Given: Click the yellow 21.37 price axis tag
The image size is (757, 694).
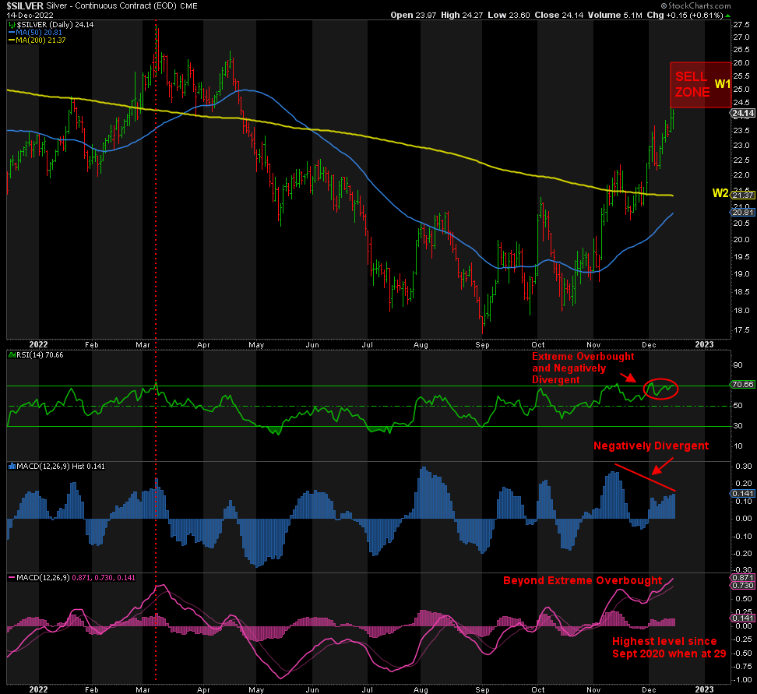Looking at the screenshot, I should [742, 195].
